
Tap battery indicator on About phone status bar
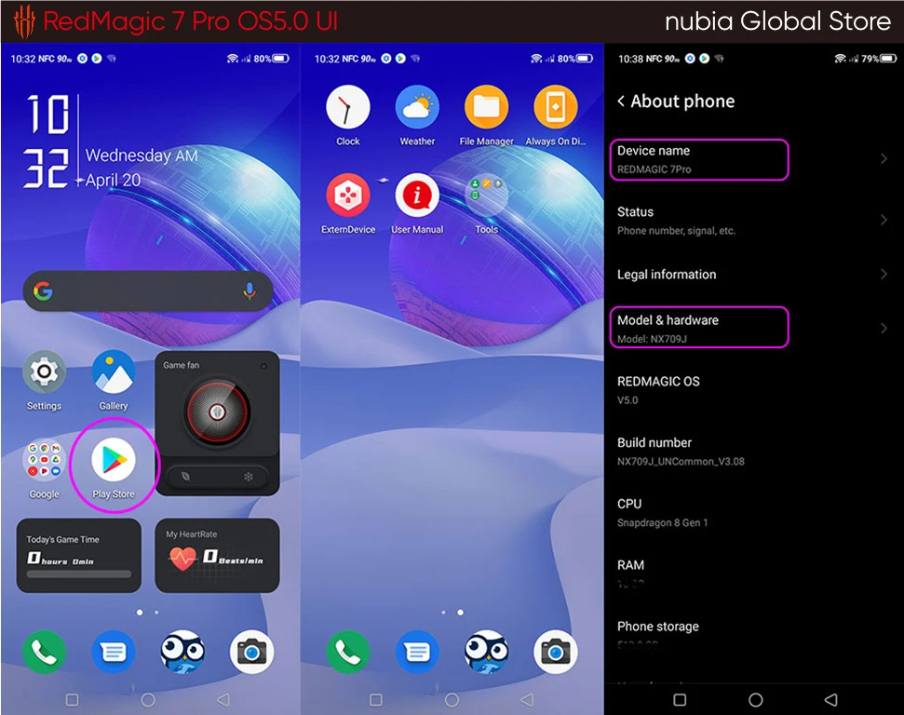888,59
